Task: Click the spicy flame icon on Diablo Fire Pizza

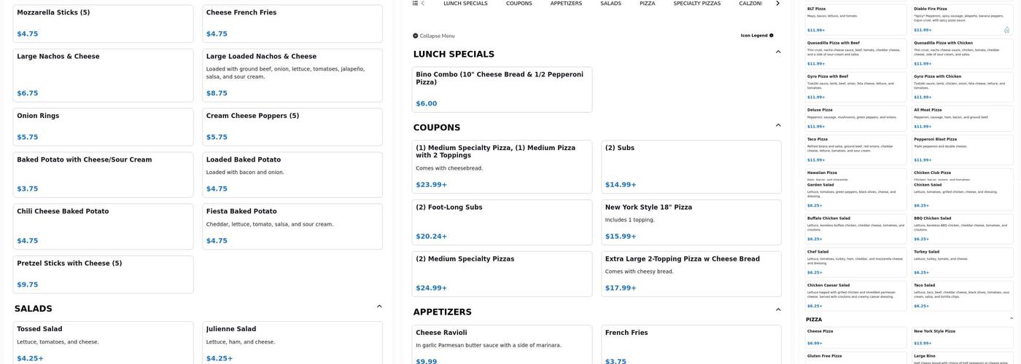Action: tap(1006, 30)
